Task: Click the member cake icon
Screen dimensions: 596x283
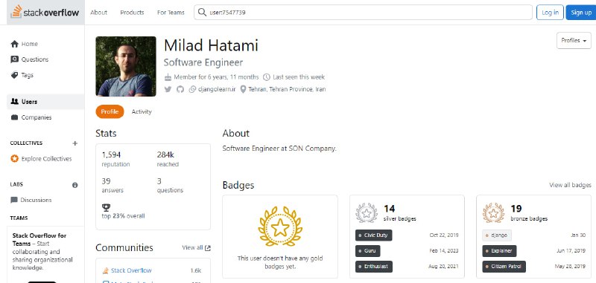Action: pyautogui.click(x=168, y=77)
